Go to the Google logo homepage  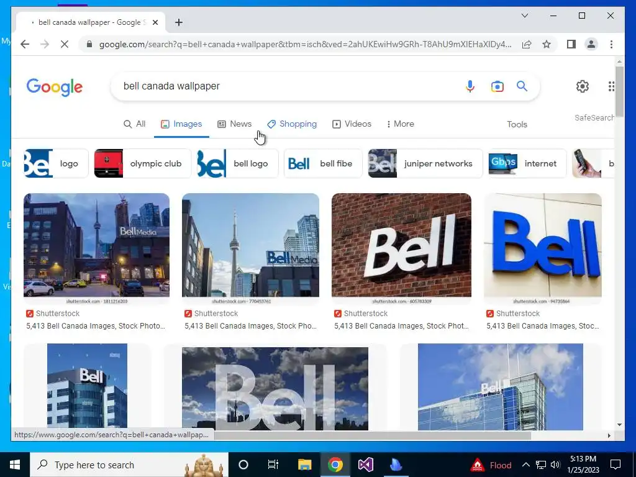click(55, 87)
